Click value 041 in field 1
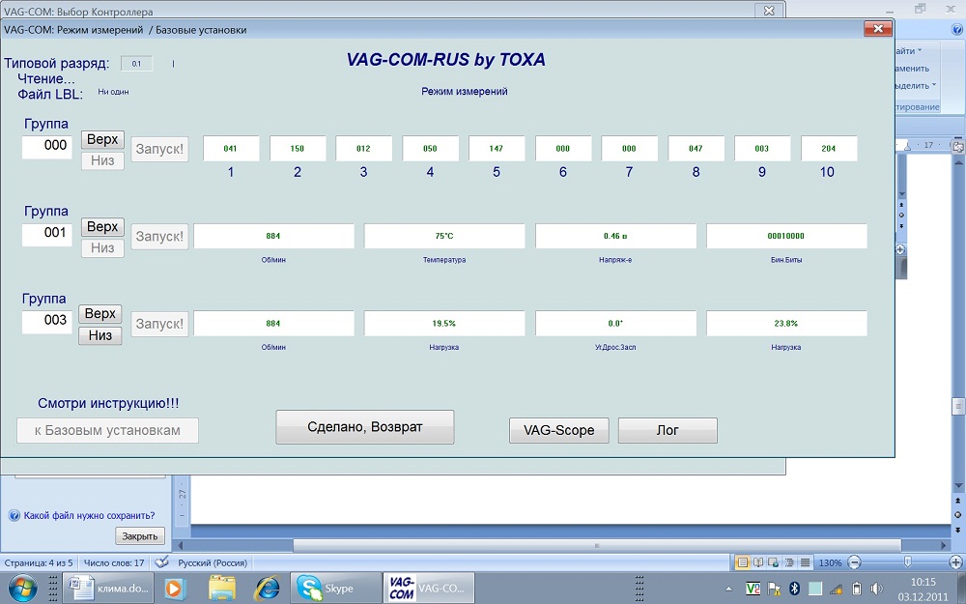 [231, 149]
